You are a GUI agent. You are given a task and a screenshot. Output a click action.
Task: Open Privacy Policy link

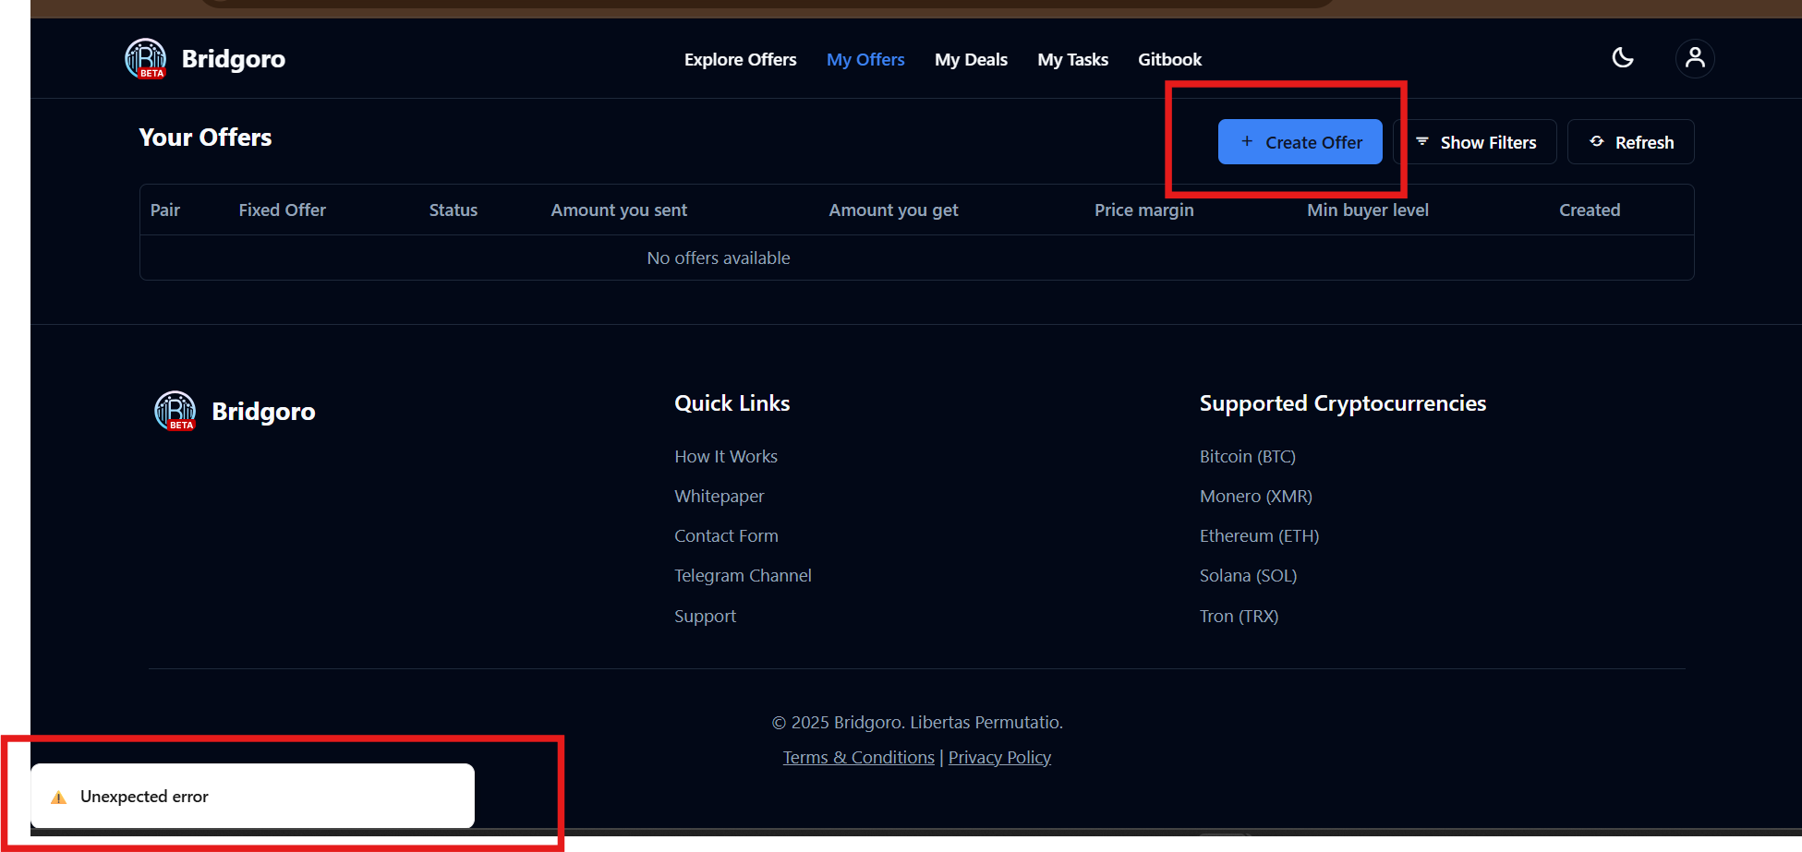pyautogui.click(x=999, y=758)
